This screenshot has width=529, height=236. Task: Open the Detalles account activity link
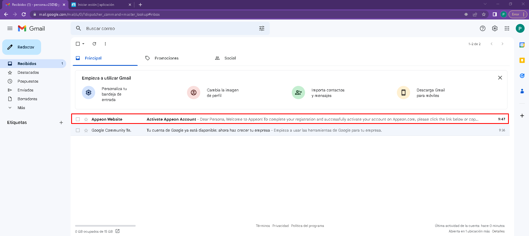[498, 231]
